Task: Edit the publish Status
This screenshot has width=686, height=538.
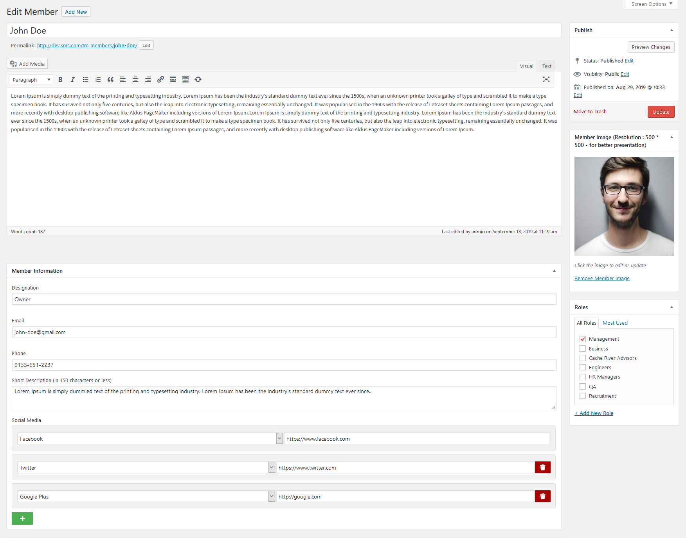Action: pos(629,61)
